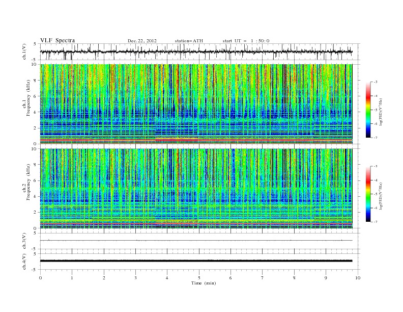The width and height of the screenshot is (403, 312).
Task: Click the "VLF Spectra" plot title
Action: pyautogui.click(x=57, y=40)
